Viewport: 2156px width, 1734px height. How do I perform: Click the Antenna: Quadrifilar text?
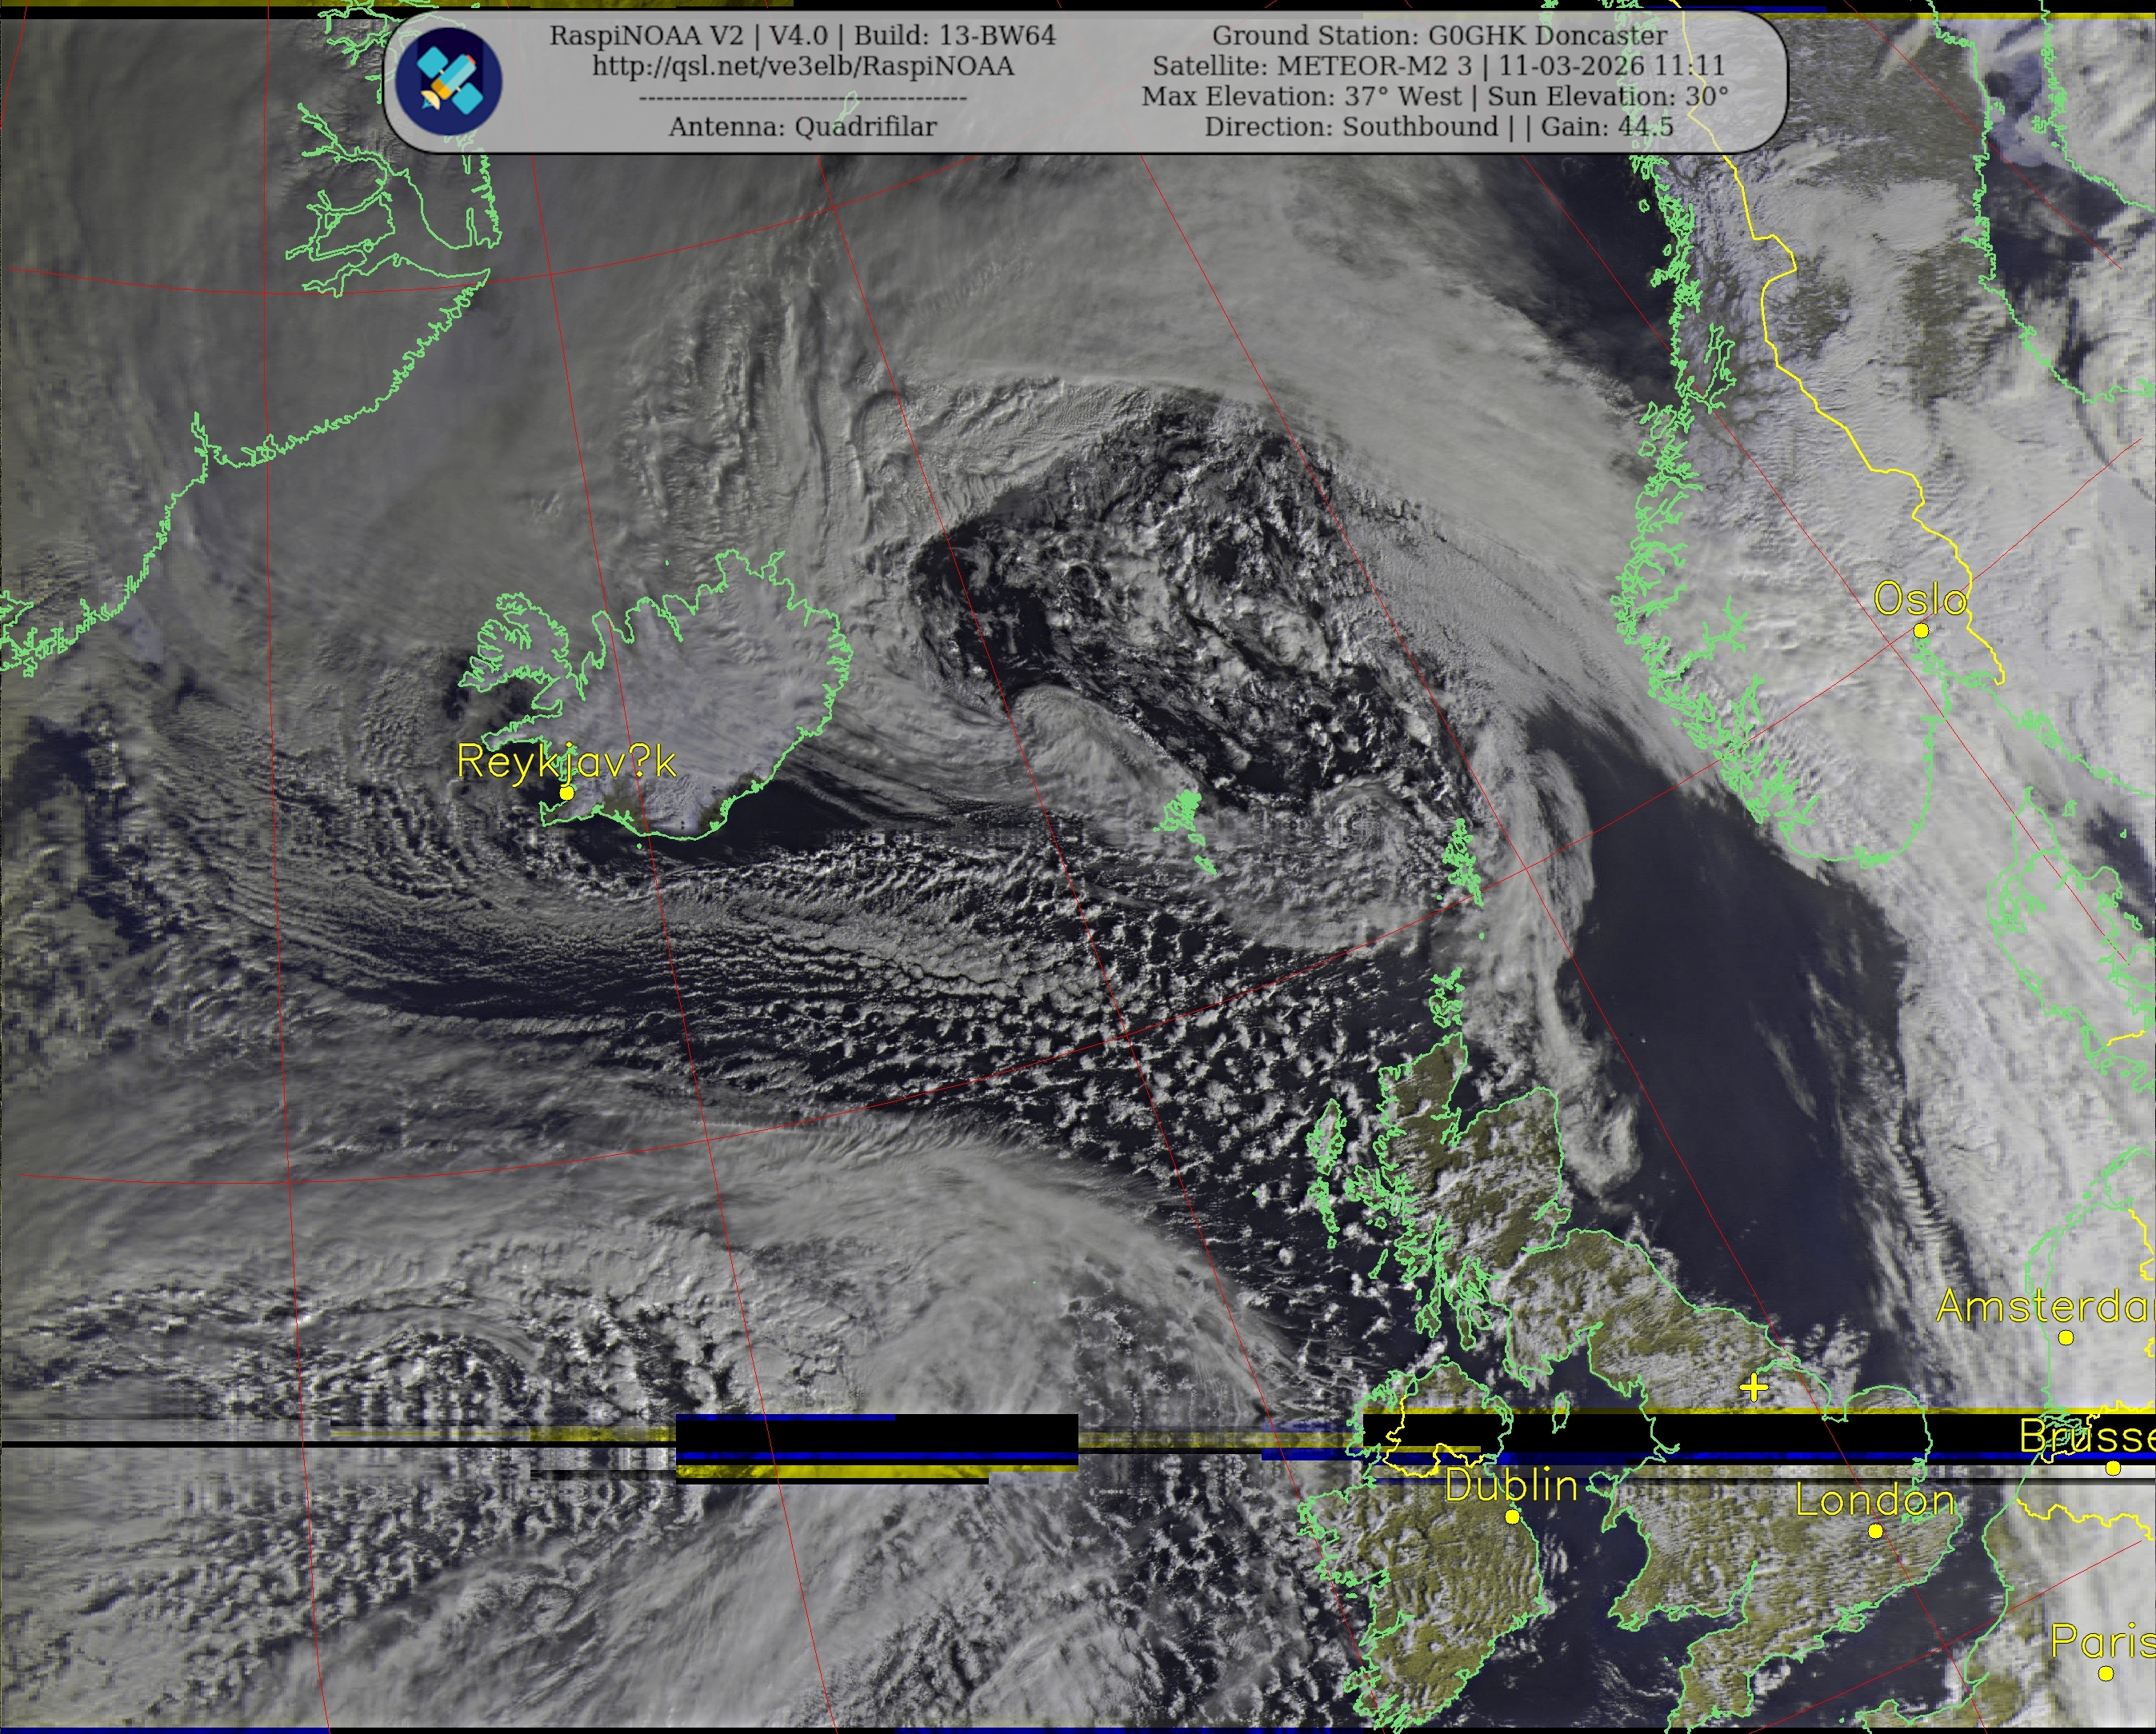point(802,127)
